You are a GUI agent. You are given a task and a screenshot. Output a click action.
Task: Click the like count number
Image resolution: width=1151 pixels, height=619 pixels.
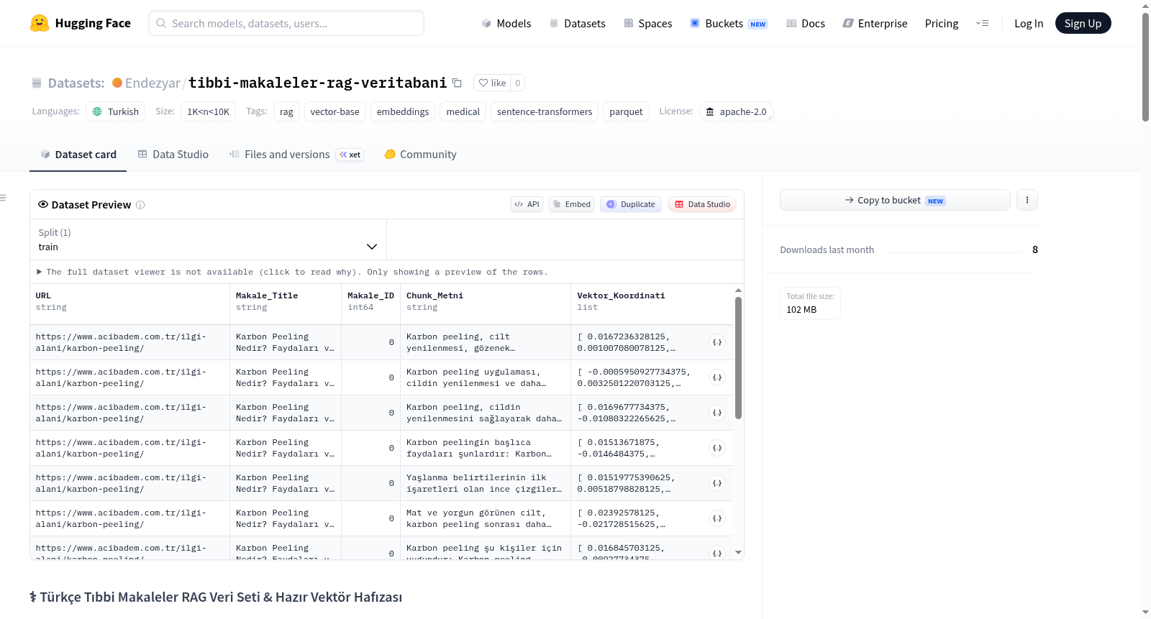coord(517,83)
